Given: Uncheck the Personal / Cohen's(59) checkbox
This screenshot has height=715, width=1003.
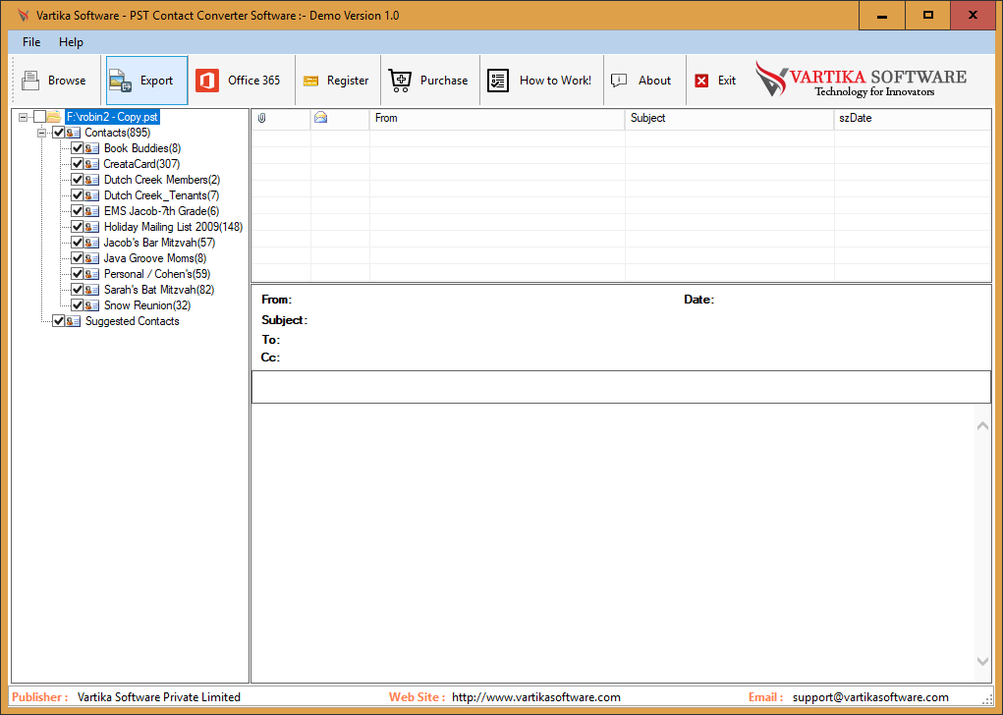Looking at the screenshot, I should [77, 274].
